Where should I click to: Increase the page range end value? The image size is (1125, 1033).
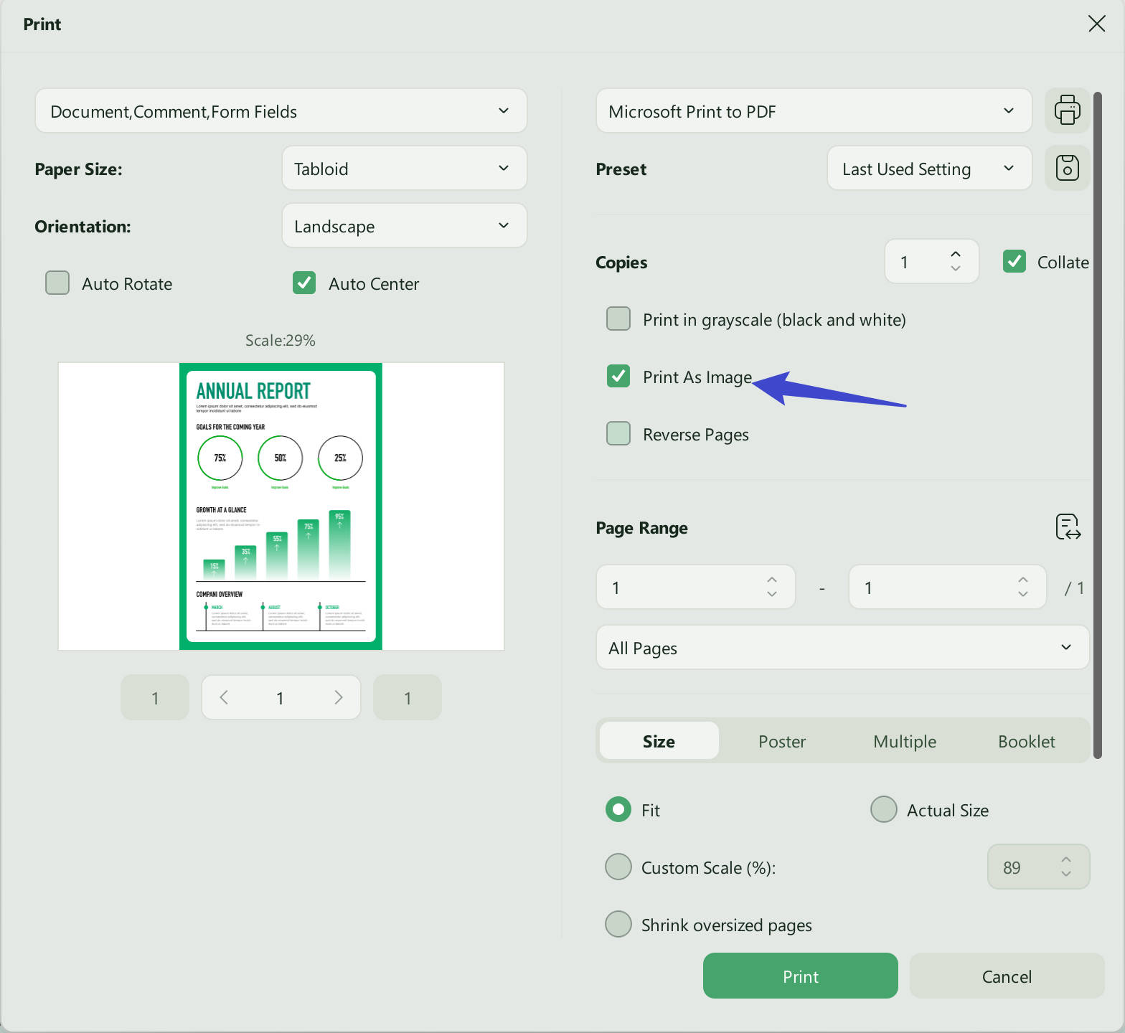pyautogui.click(x=1022, y=580)
